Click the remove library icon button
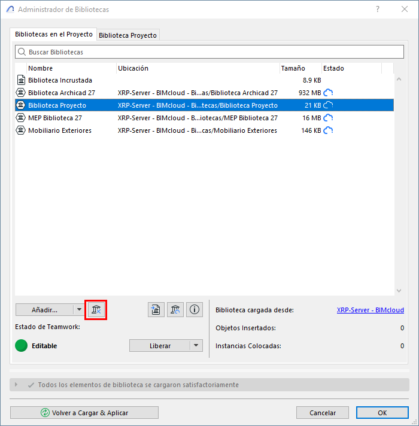The height and width of the screenshot is (426, 419). pyautogui.click(x=96, y=310)
